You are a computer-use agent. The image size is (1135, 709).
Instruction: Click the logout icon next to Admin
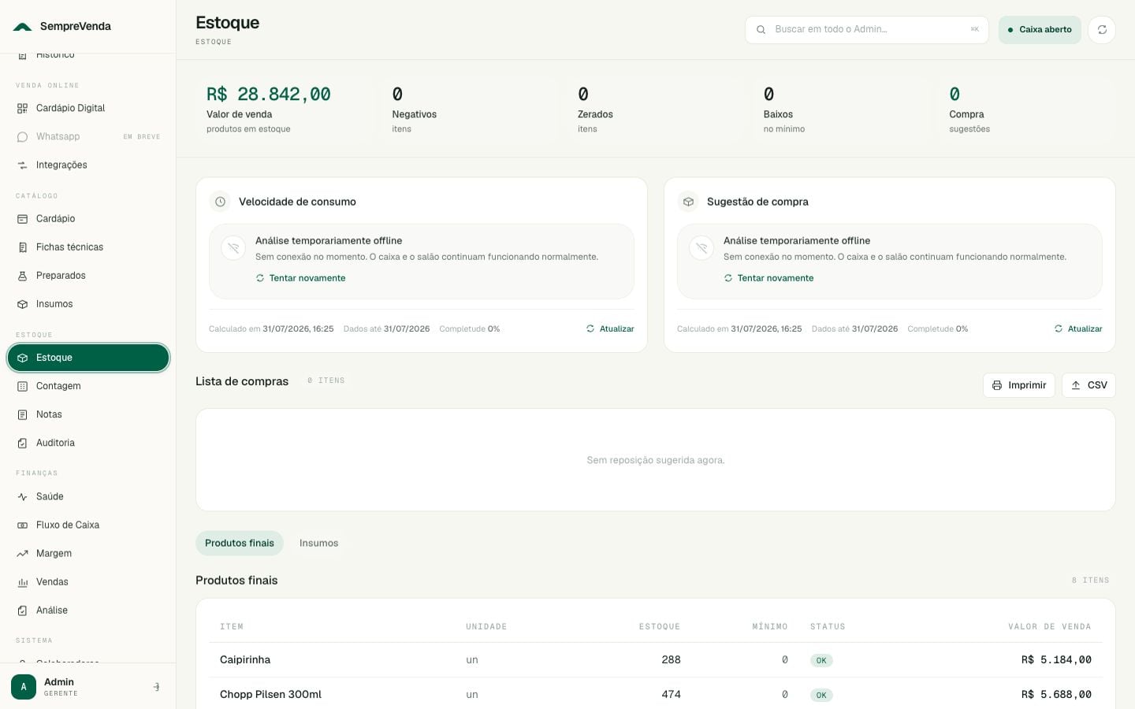(x=156, y=687)
